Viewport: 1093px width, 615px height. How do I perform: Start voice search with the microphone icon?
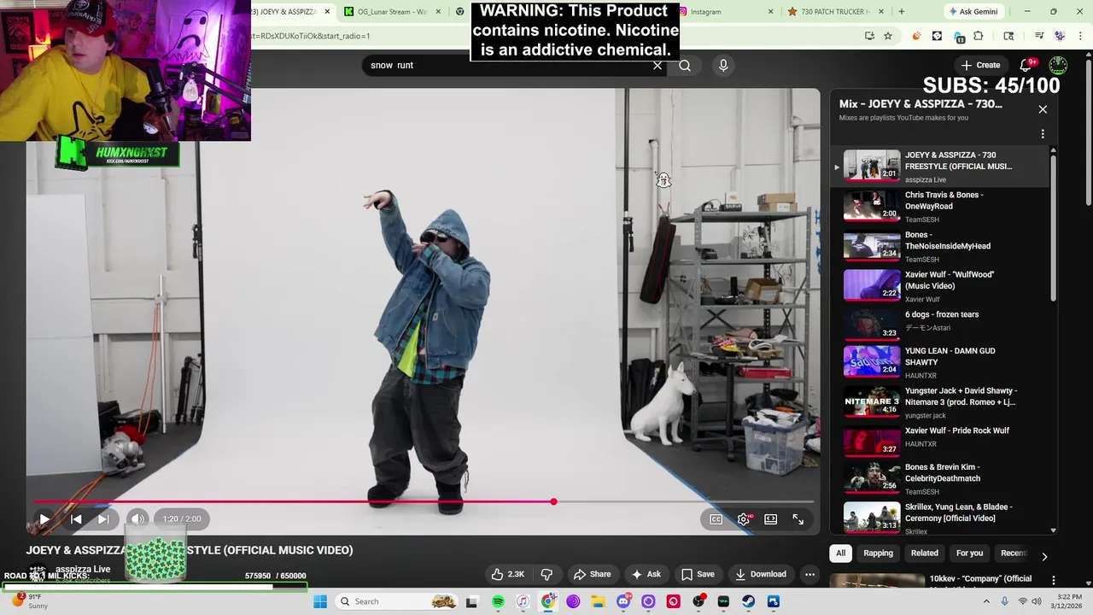(723, 66)
